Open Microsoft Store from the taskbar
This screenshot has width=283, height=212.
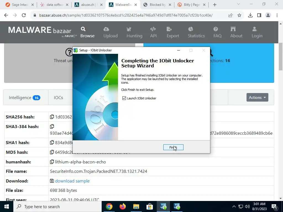tap(150, 206)
